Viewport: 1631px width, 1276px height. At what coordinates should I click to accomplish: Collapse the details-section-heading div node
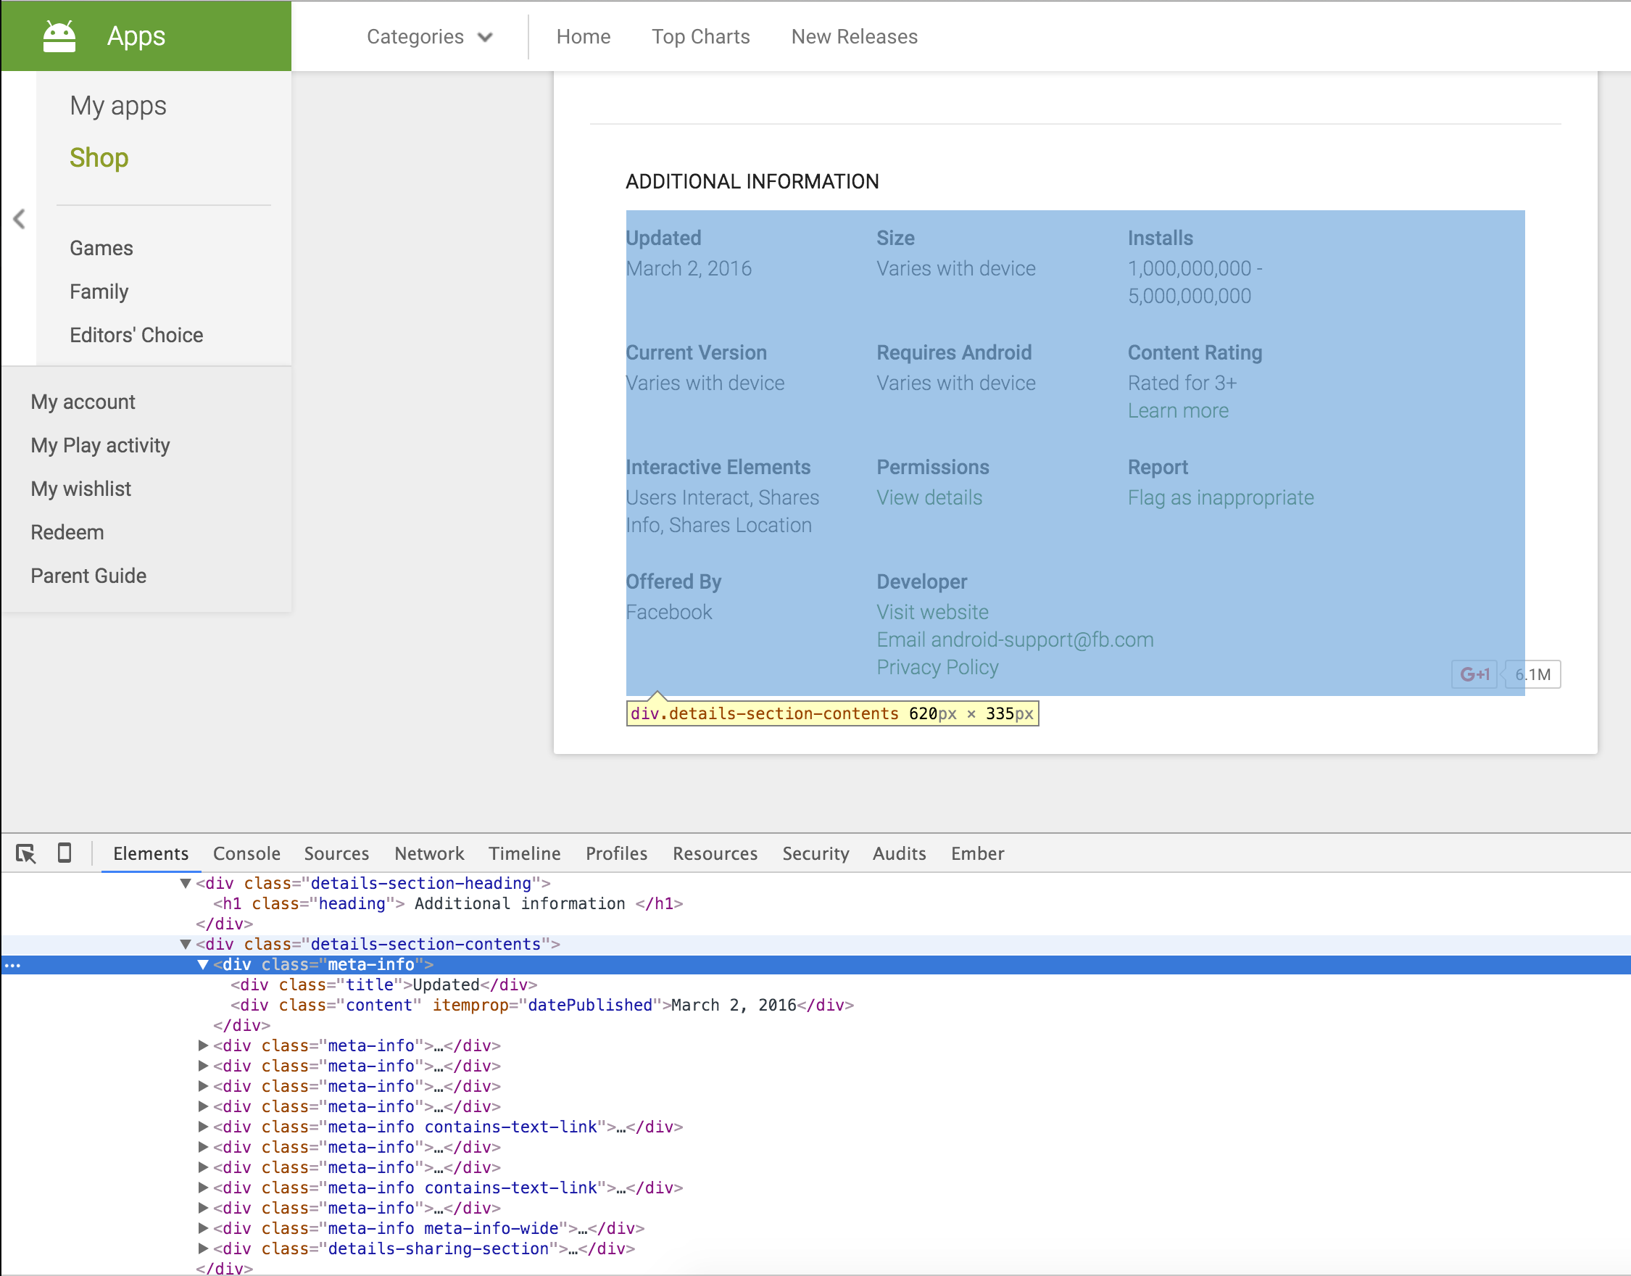(185, 883)
